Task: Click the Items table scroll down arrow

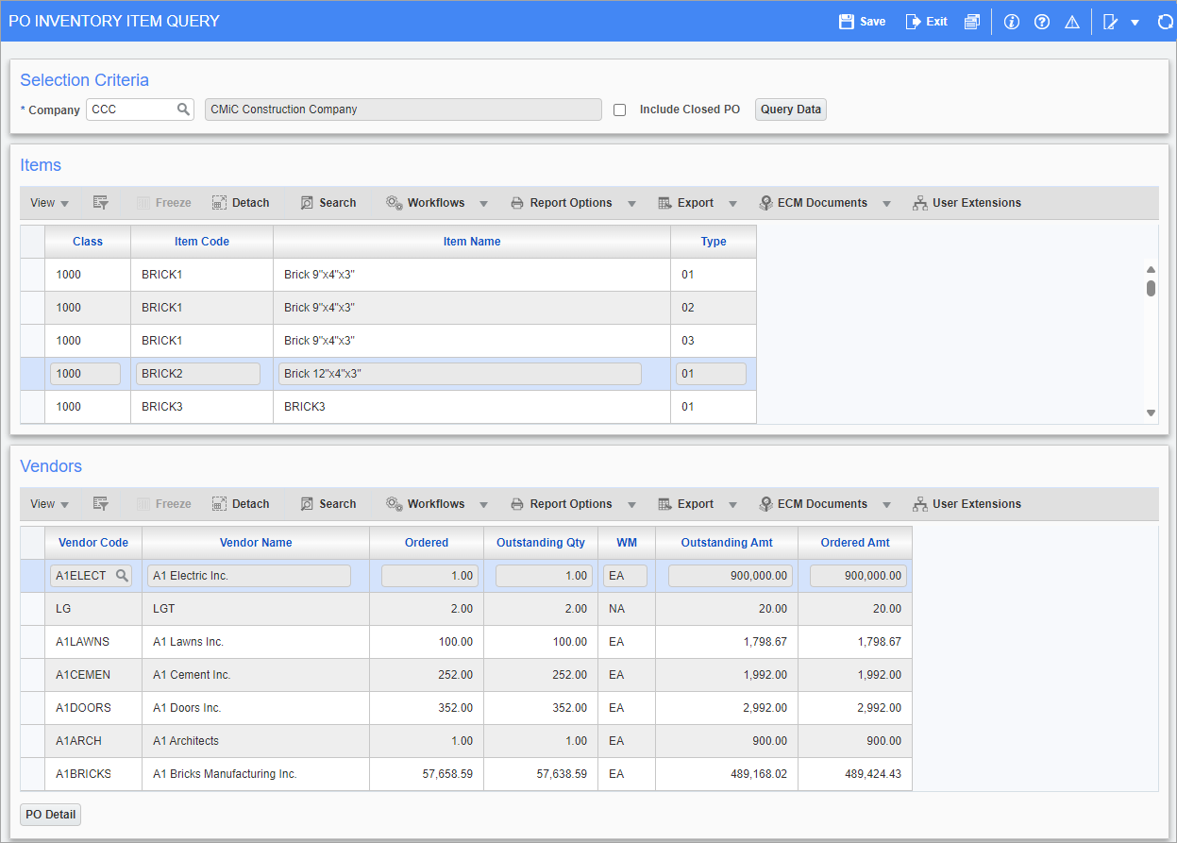Action: 1151,413
